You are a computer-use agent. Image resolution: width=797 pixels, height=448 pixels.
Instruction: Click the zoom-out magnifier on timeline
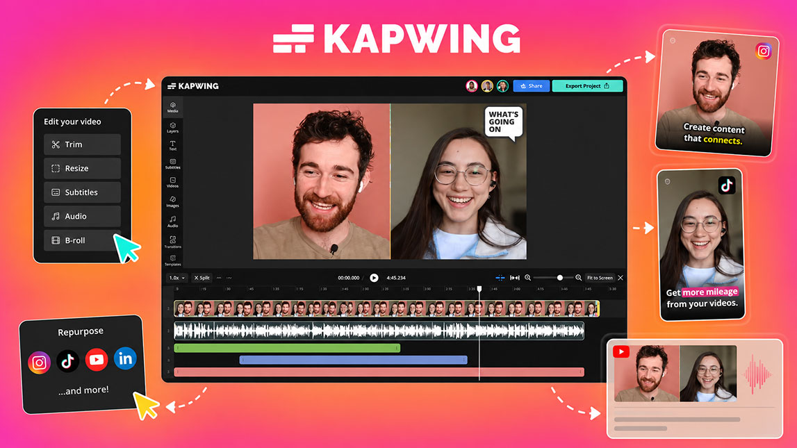coord(527,278)
